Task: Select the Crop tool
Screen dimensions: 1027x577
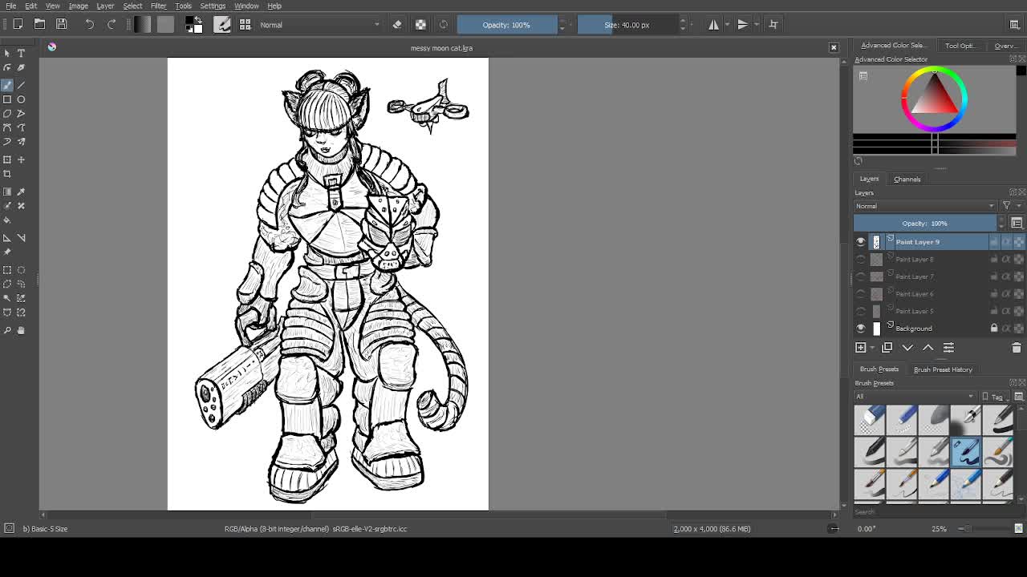Action: [7, 174]
